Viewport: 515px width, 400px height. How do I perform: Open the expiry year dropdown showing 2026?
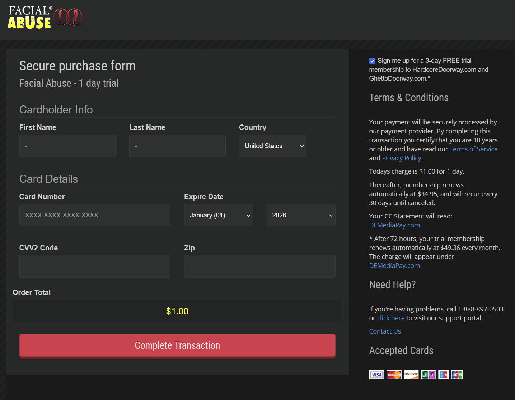click(301, 215)
